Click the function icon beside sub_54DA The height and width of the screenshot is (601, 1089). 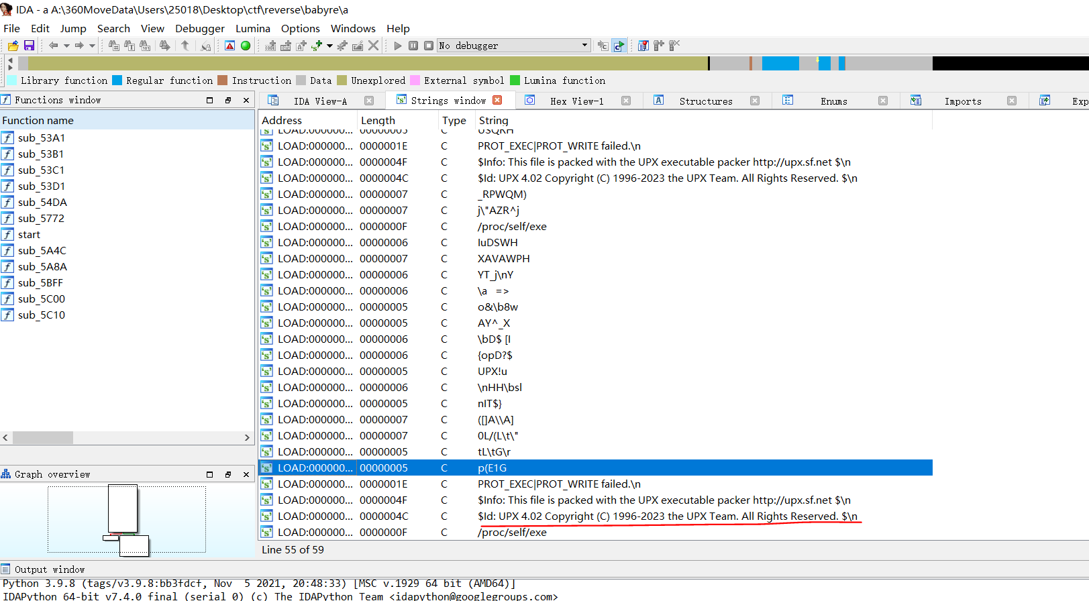[7, 202]
